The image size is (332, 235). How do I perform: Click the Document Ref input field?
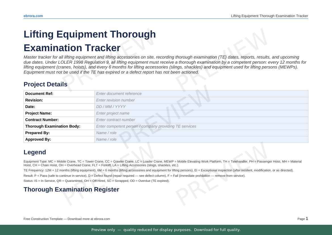201,93
